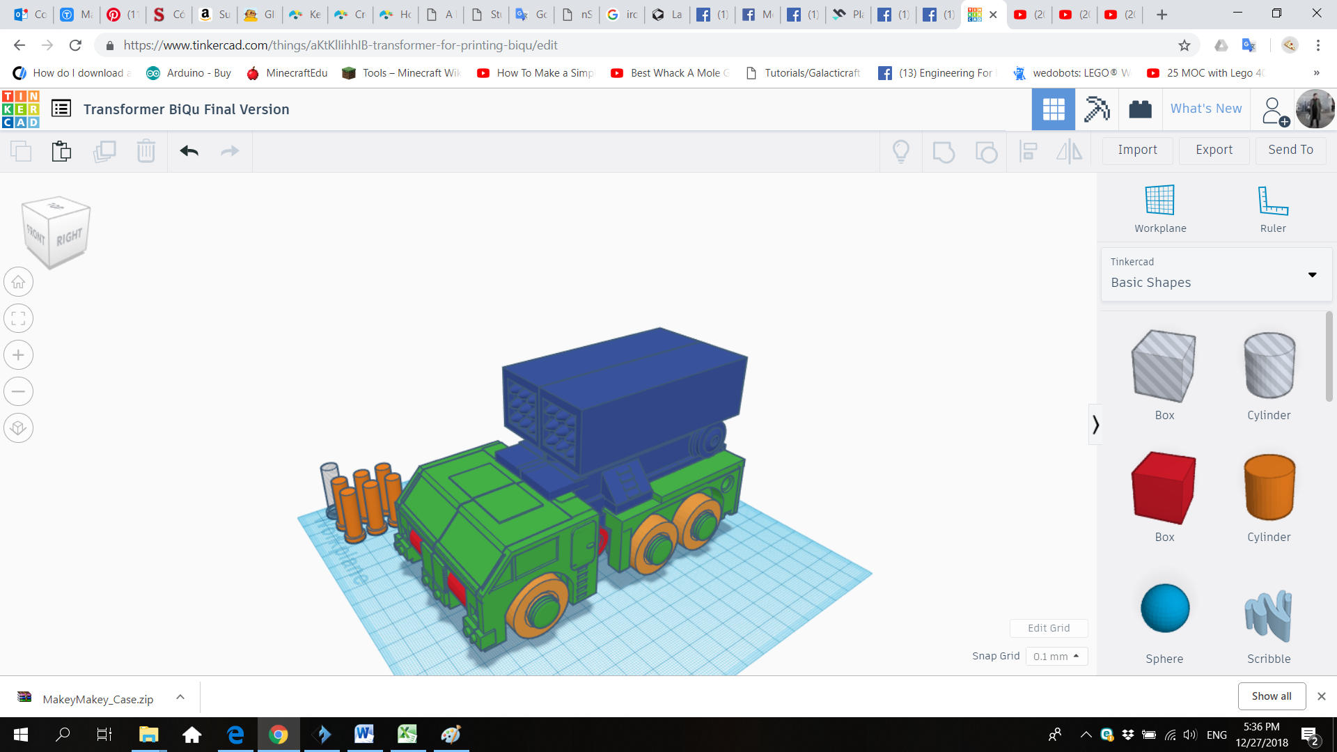Viewport: 1337px width, 752px height.
Task: Click the Edit Grid button
Action: coord(1048,628)
